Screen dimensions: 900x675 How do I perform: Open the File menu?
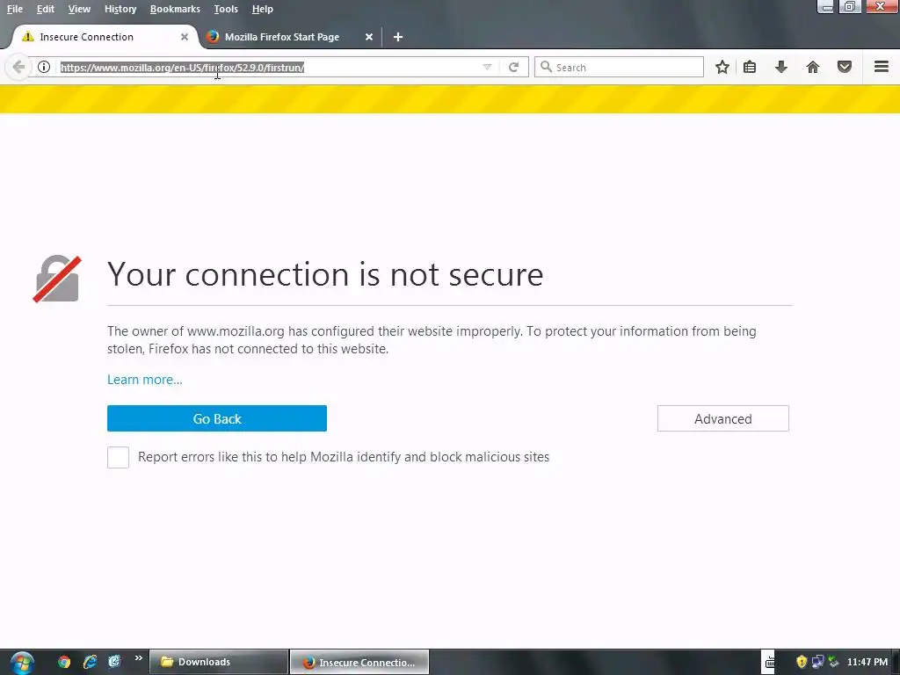click(x=15, y=9)
